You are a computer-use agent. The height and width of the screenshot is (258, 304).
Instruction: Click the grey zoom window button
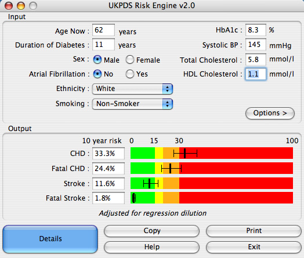tap(33, 6)
